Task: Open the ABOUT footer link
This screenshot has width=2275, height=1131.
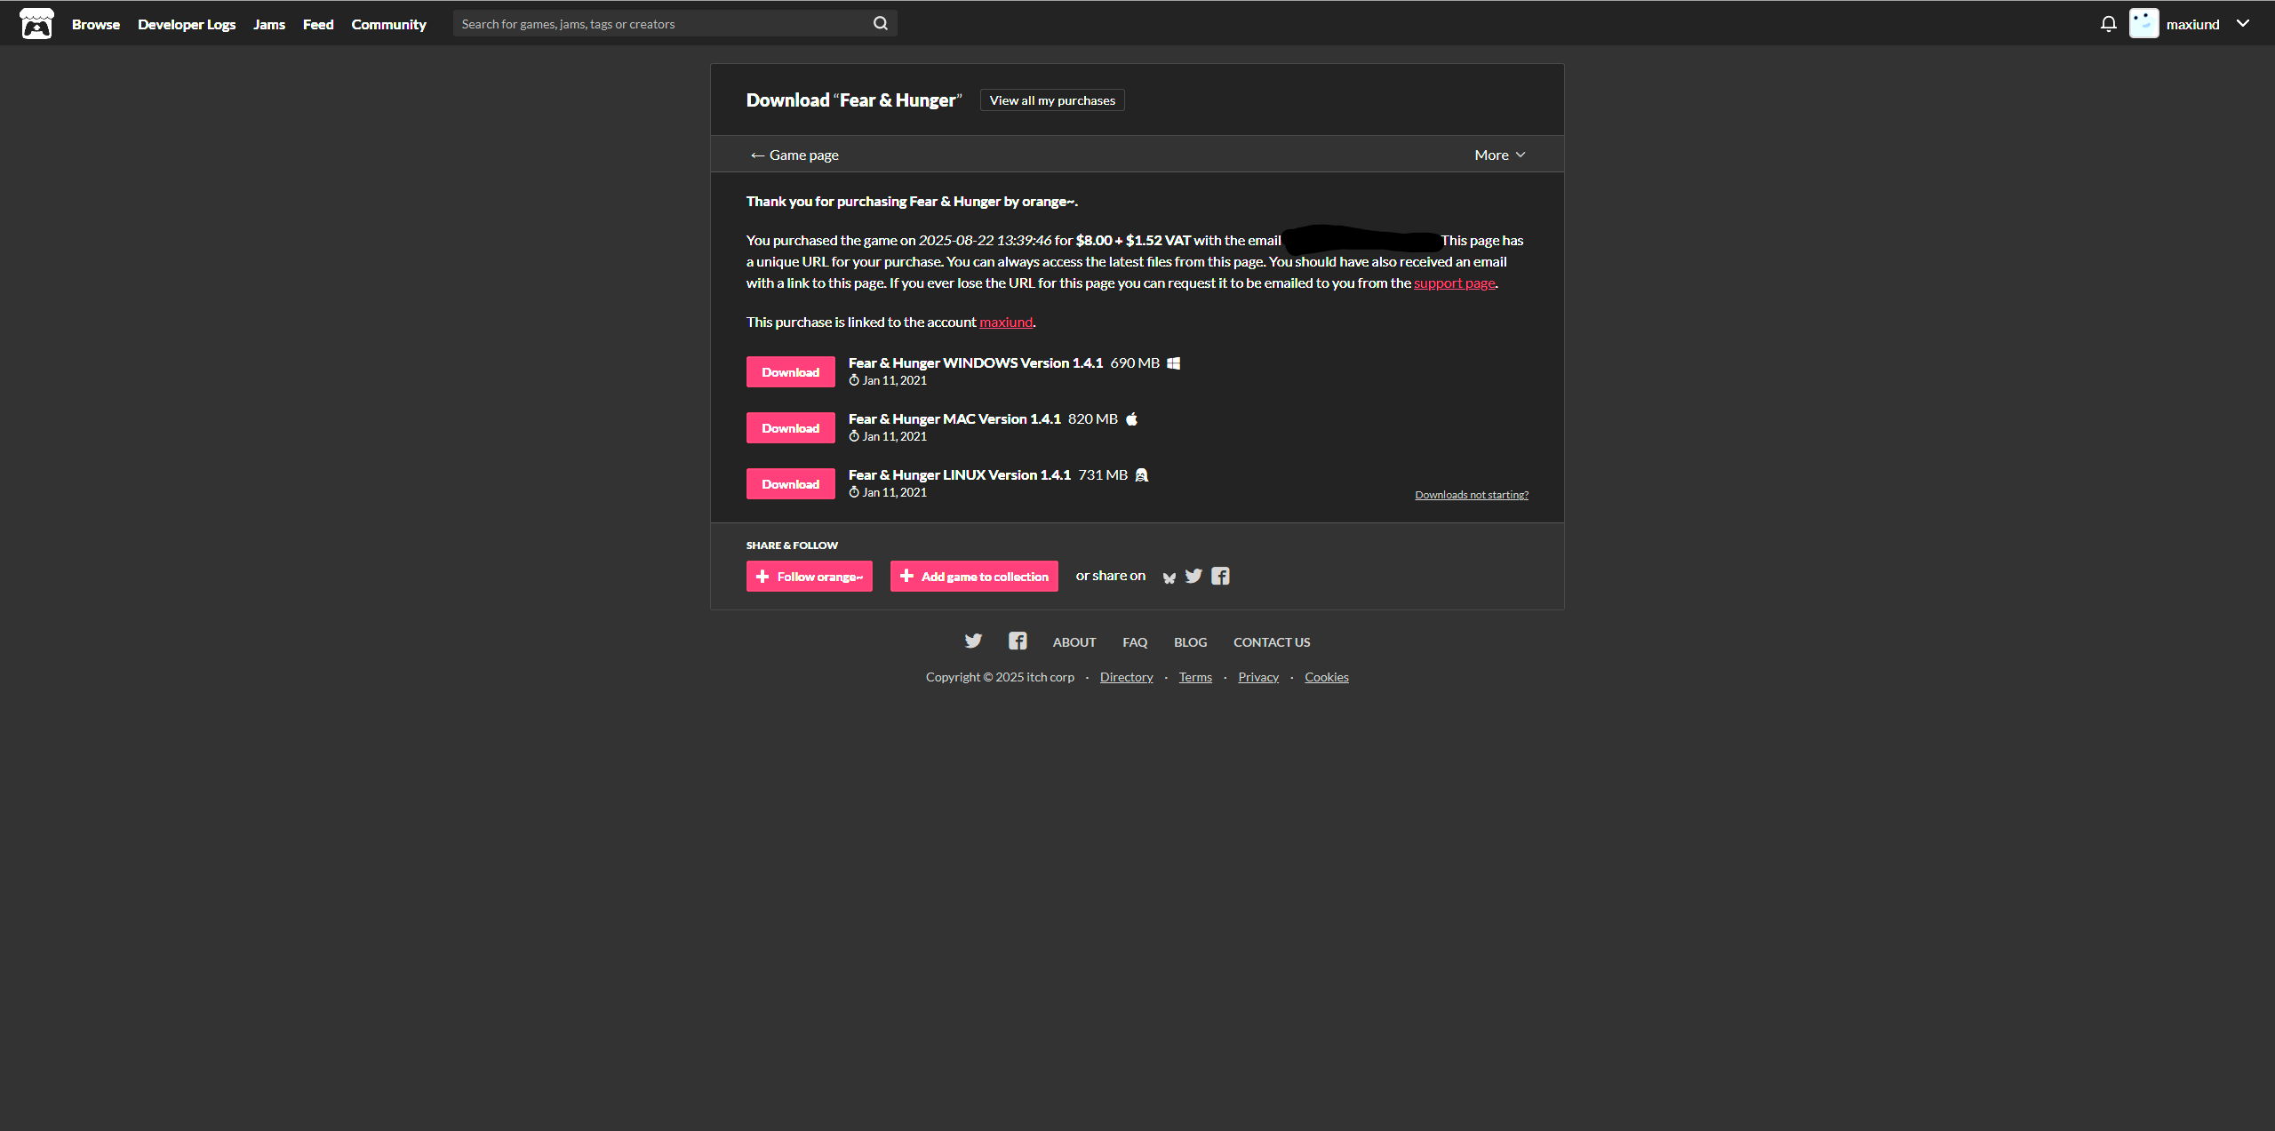Action: coord(1074,642)
